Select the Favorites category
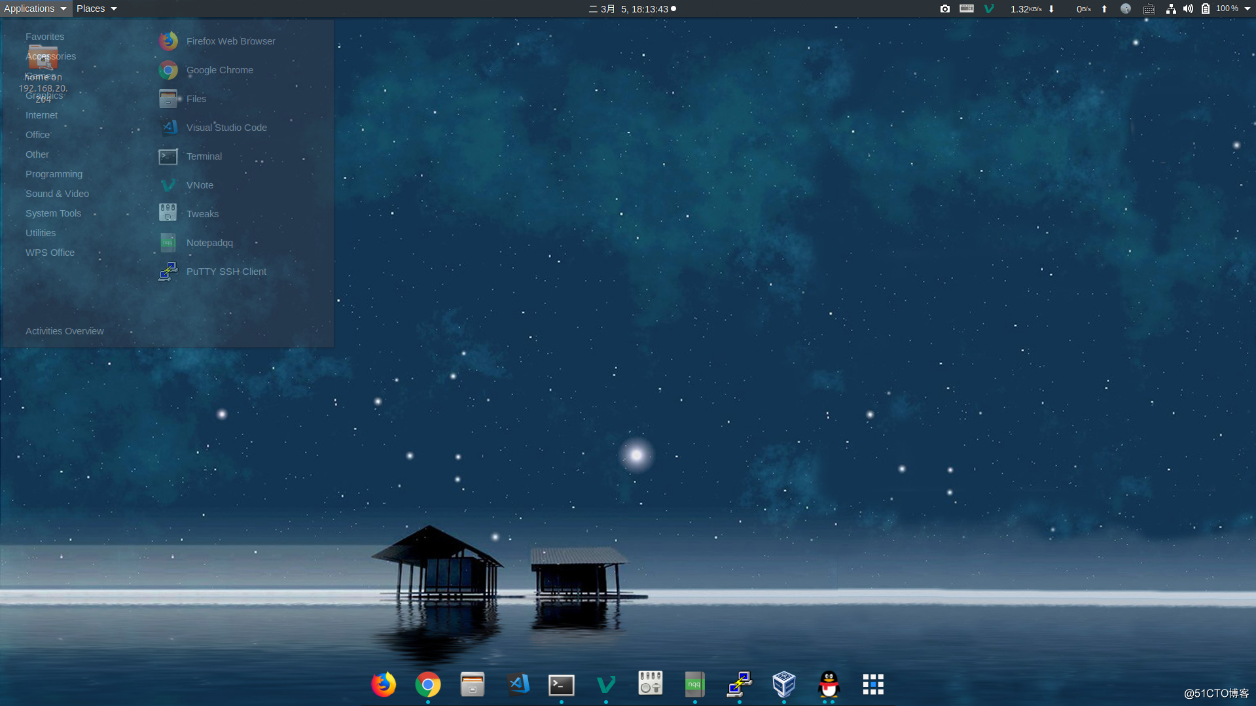 [45, 37]
